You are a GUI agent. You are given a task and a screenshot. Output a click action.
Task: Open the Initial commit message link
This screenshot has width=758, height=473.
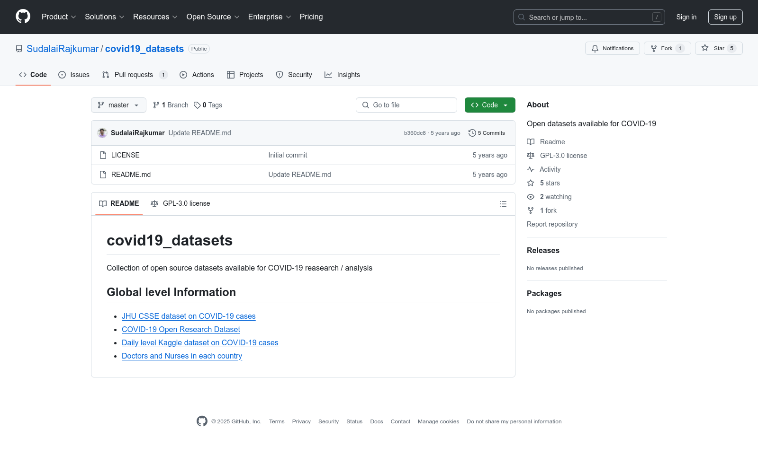(x=288, y=155)
